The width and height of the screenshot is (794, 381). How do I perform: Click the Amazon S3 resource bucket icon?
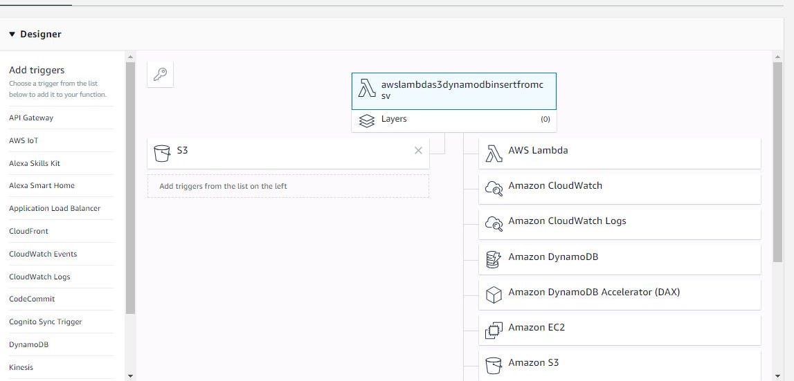click(x=493, y=365)
